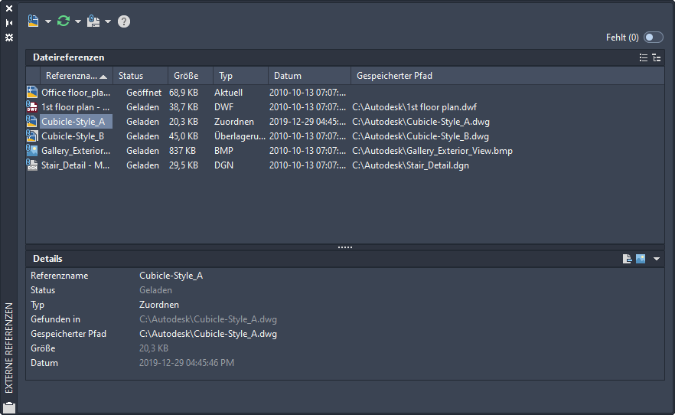Click the green Refresh references icon

pos(64,21)
